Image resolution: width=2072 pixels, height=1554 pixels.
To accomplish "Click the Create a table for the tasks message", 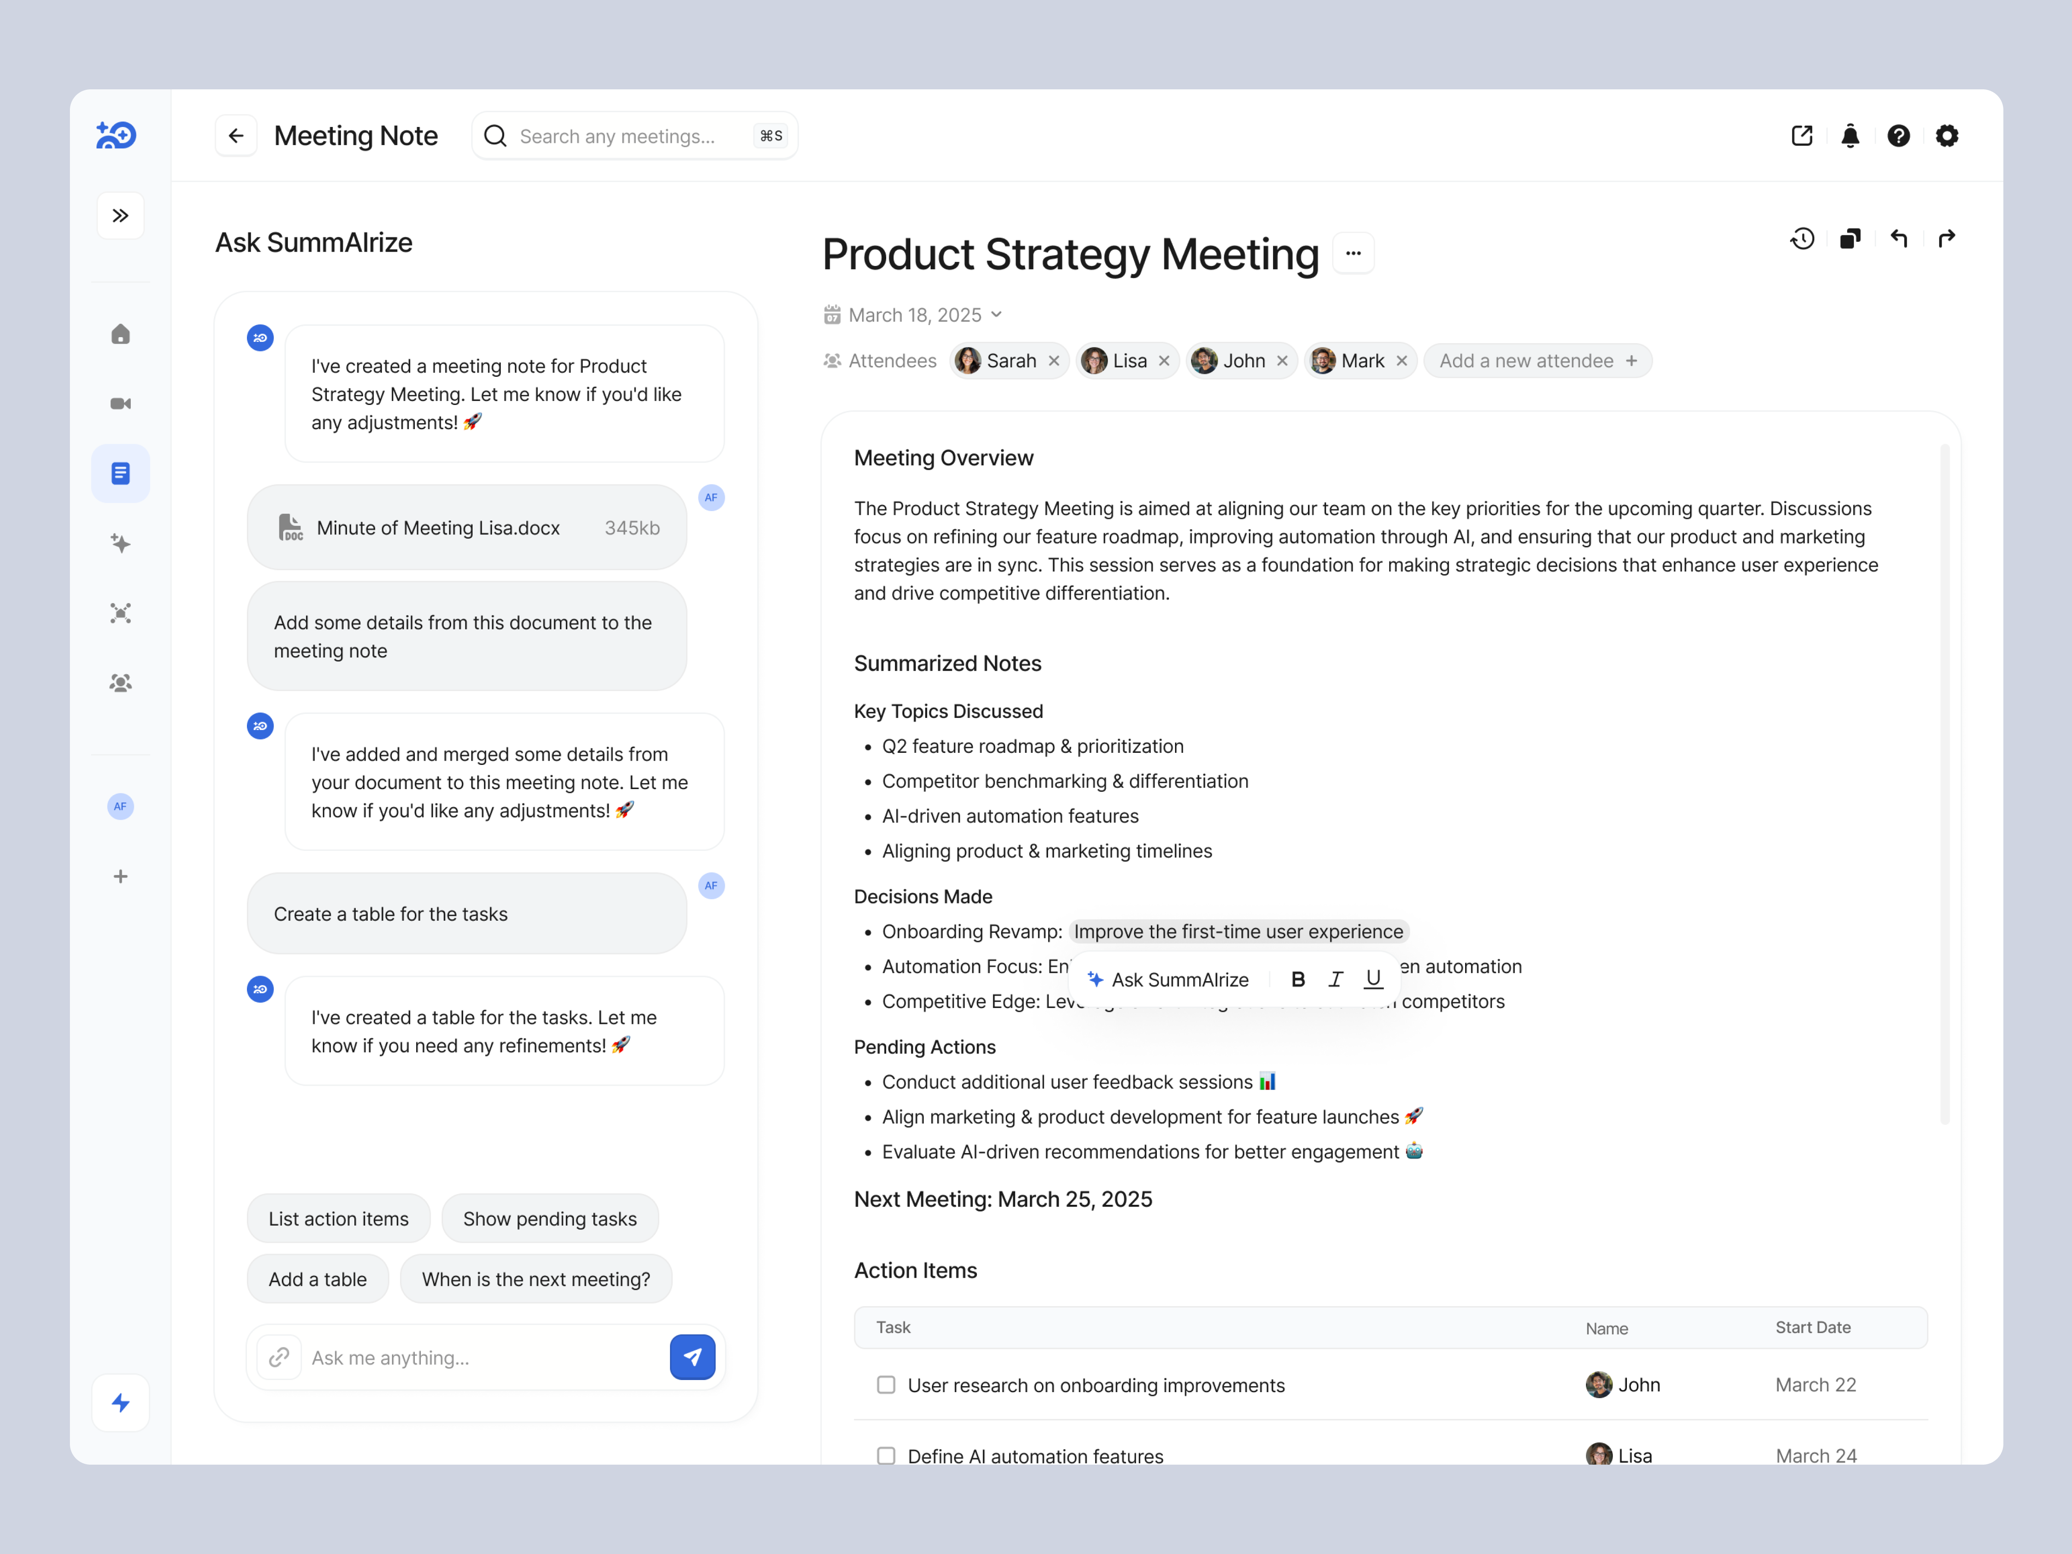I will click(467, 913).
